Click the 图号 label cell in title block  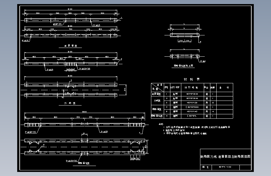click(x=205, y=167)
